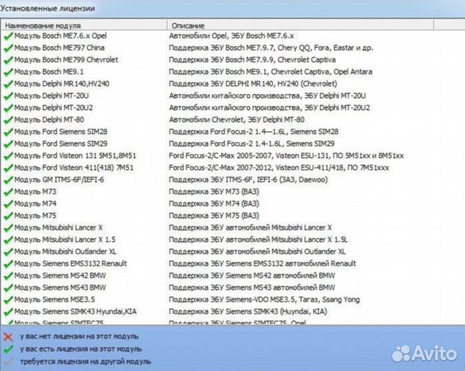Image resolution: width=465 pixels, height=371 pixels.
Task: Click the green check has-license legend icon
Action: (8, 350)
